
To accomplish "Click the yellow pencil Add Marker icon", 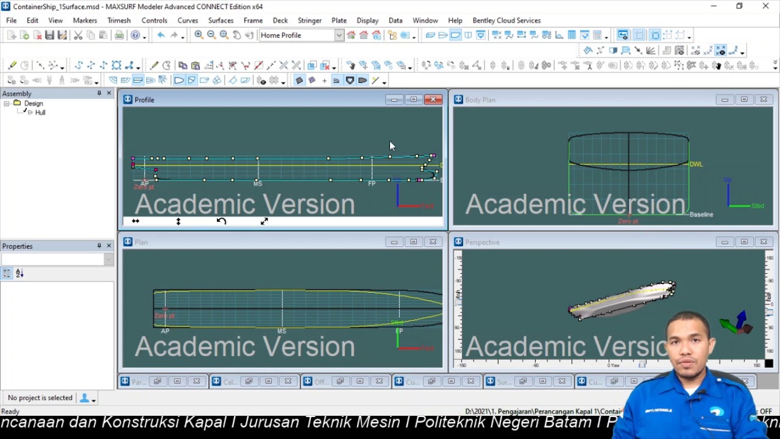I will 12,65.
